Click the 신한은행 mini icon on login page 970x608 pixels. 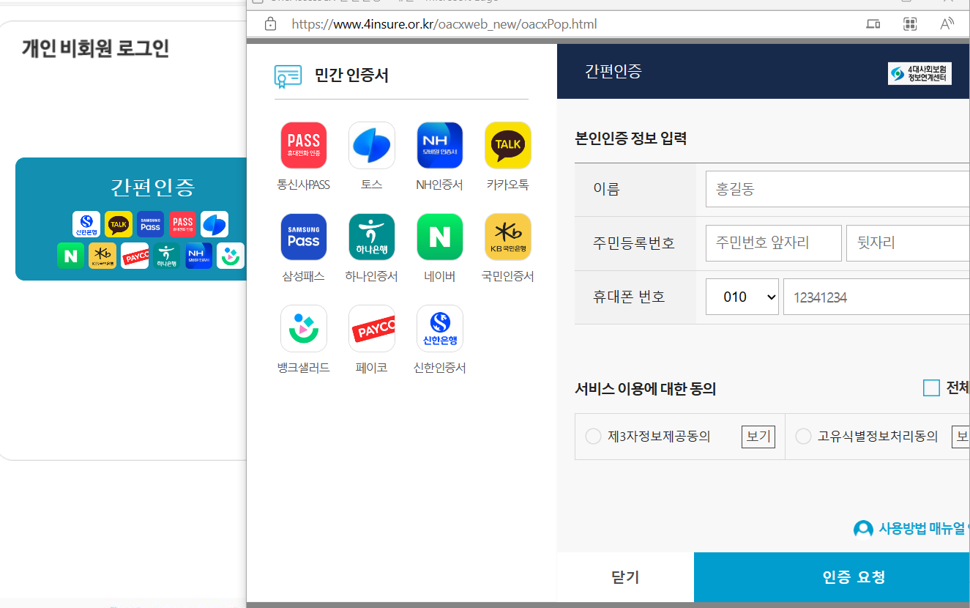tap(86, 224)
